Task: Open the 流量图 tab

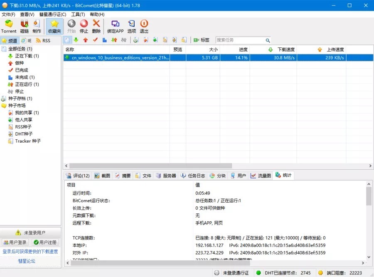Action: [x=261, y=176]
